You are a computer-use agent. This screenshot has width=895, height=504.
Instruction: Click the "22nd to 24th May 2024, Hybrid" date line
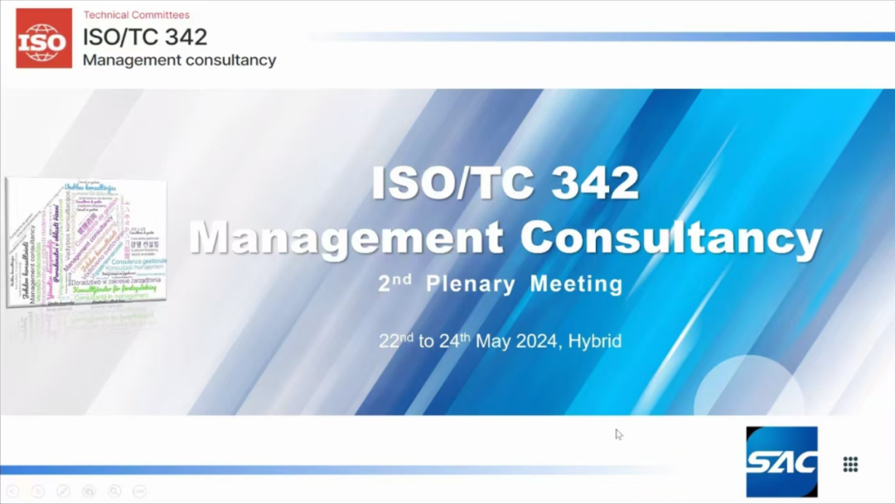[x=500, y=340]
